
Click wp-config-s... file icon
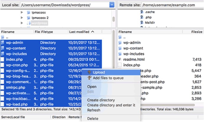point(2,70)
